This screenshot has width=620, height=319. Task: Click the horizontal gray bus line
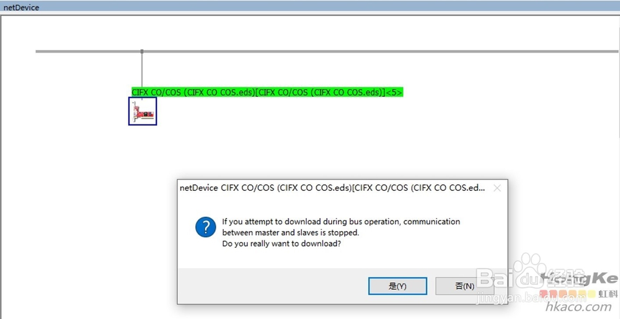coord(327,51)
